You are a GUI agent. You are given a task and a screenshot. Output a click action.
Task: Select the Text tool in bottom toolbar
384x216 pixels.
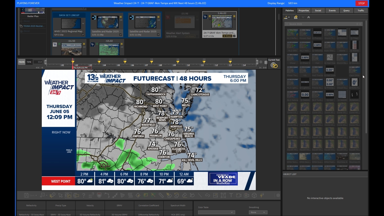(231, 195)
